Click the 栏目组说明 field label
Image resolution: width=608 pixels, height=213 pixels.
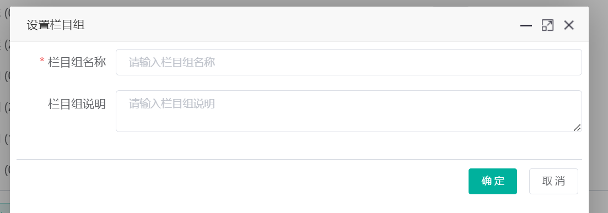click(77, 104)
